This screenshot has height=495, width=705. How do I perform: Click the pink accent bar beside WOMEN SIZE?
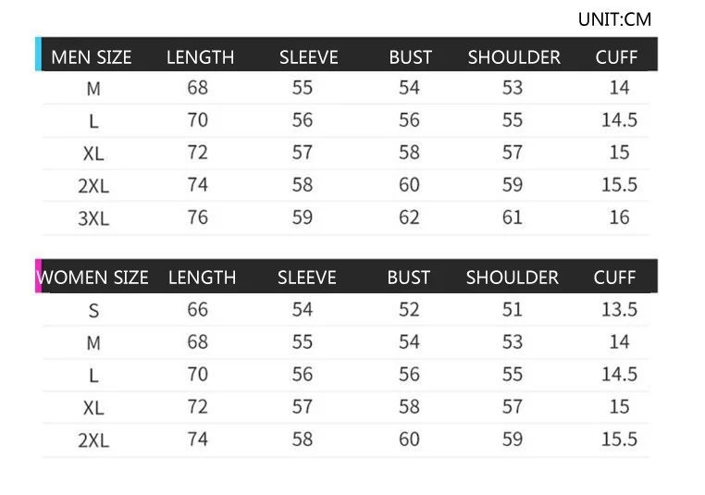coord(38,277)
